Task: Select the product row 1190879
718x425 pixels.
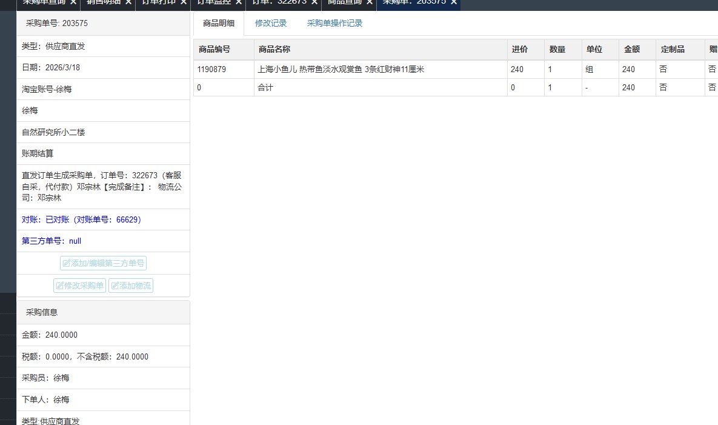Action: click(x=211, y=70)
